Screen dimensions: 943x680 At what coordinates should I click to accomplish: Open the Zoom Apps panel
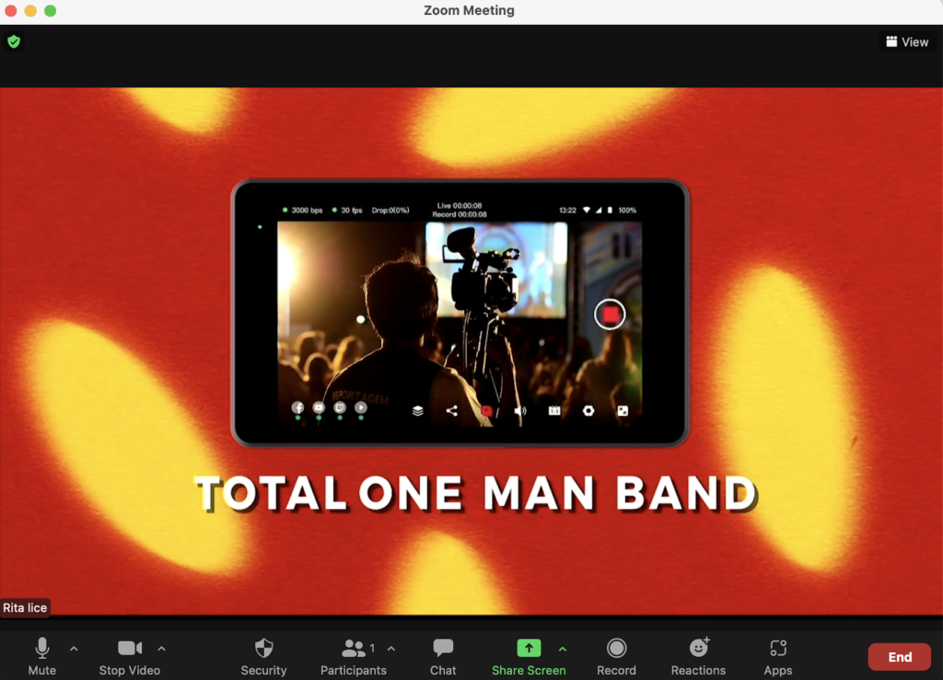tap(778, 654)
